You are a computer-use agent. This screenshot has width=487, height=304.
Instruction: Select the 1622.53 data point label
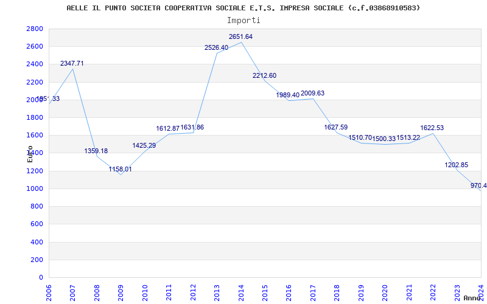(432, 128)
